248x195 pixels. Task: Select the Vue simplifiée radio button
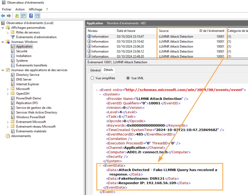[92, 78]
